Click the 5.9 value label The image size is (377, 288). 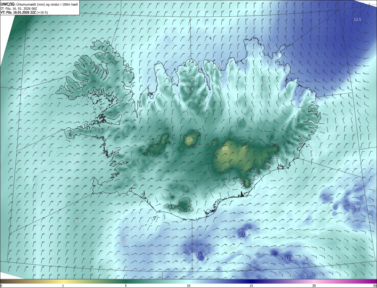pyautogui.click(x=190, y=89)
